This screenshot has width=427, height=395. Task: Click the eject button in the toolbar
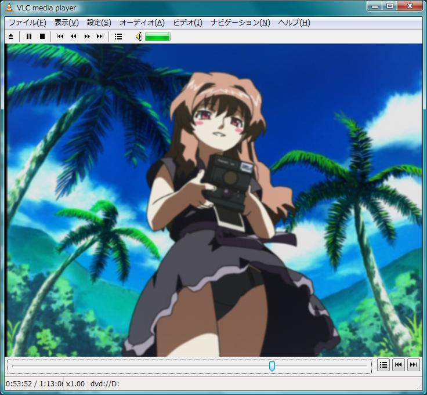pos(10,36)
